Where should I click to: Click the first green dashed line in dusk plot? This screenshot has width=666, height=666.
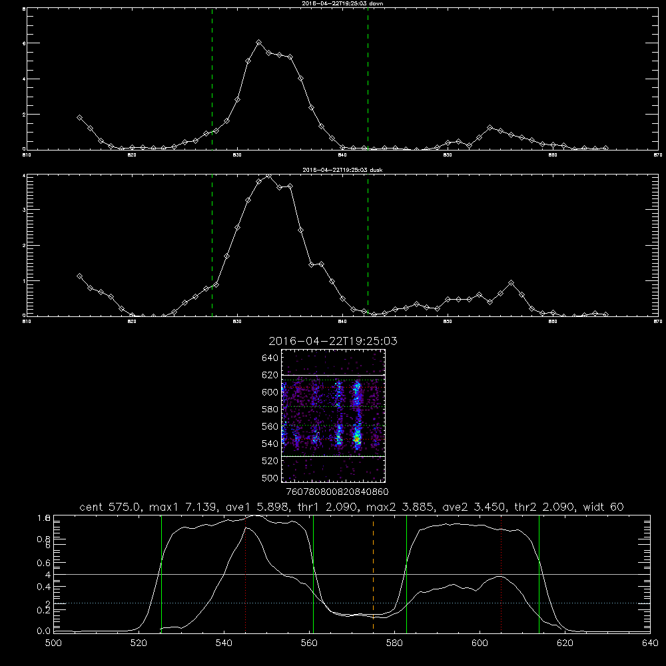(212, 245)
